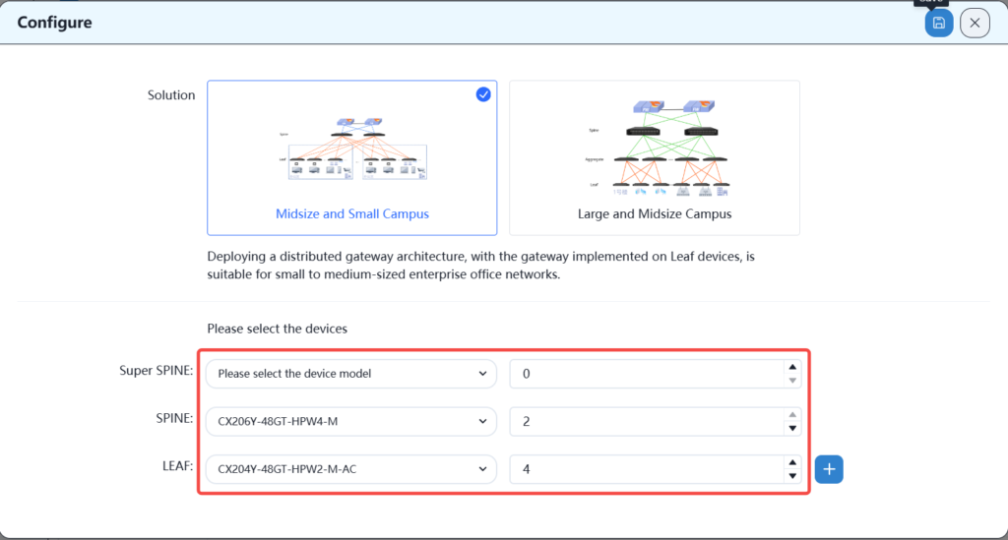Click the save icon in header

point(939,23)
